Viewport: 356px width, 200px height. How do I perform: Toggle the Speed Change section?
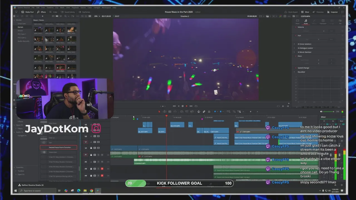coord(295,68)
